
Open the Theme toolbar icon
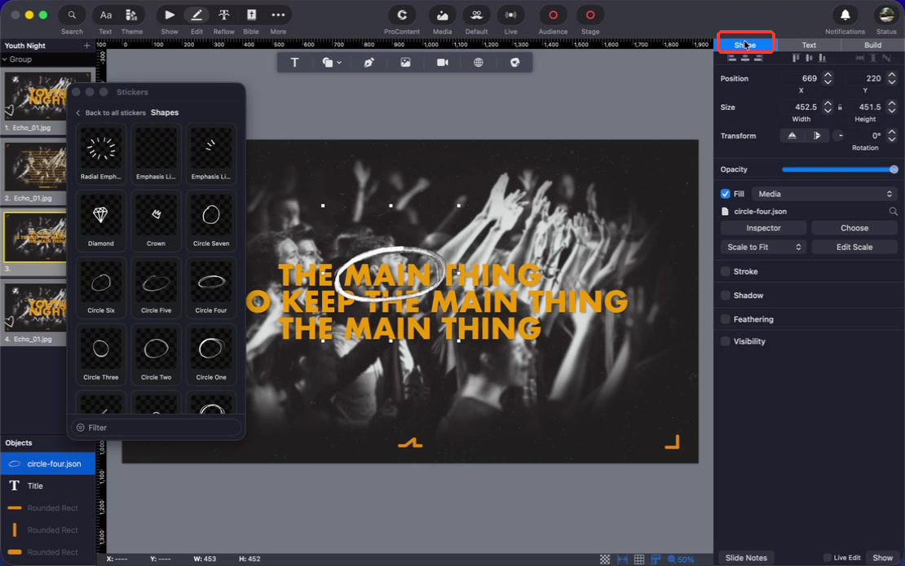coord(131,15)
